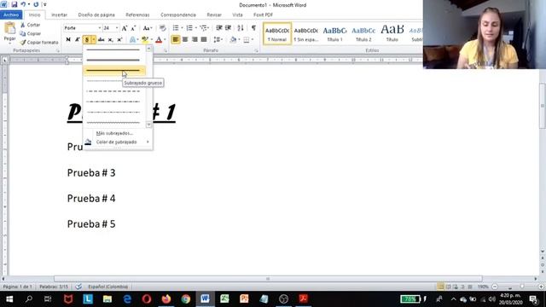The height and width of the screenshot is (307, 546).
Task: Click the align right icon
Action: point(195,40)
